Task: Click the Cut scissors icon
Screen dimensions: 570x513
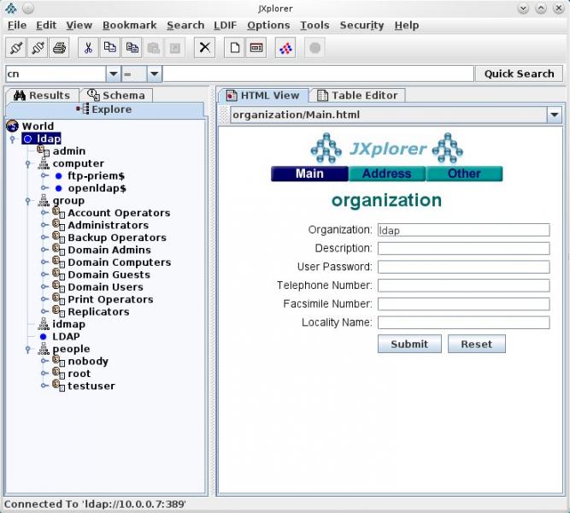Action: [x=88, y=48]
